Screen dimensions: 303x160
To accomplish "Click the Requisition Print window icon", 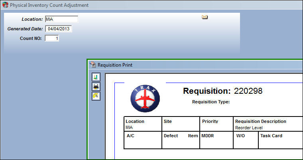I will coord(93,65).
